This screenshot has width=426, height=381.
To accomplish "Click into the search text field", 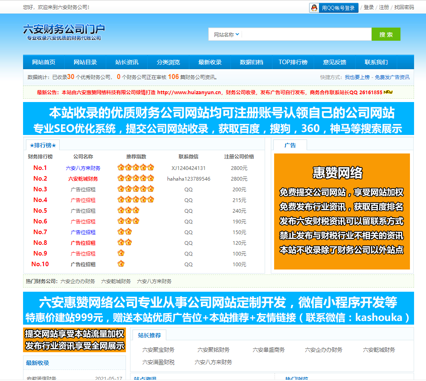I will [x=307, y=35].
